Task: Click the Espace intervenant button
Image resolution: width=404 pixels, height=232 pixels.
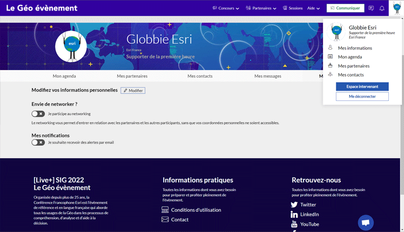Action: click(x=362, y=87)
